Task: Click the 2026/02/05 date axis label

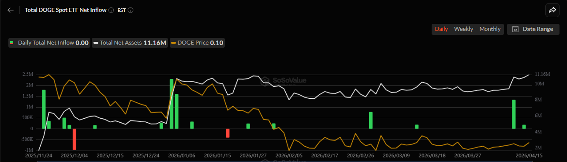Action: pyautogui.click(x=289, y=155)
